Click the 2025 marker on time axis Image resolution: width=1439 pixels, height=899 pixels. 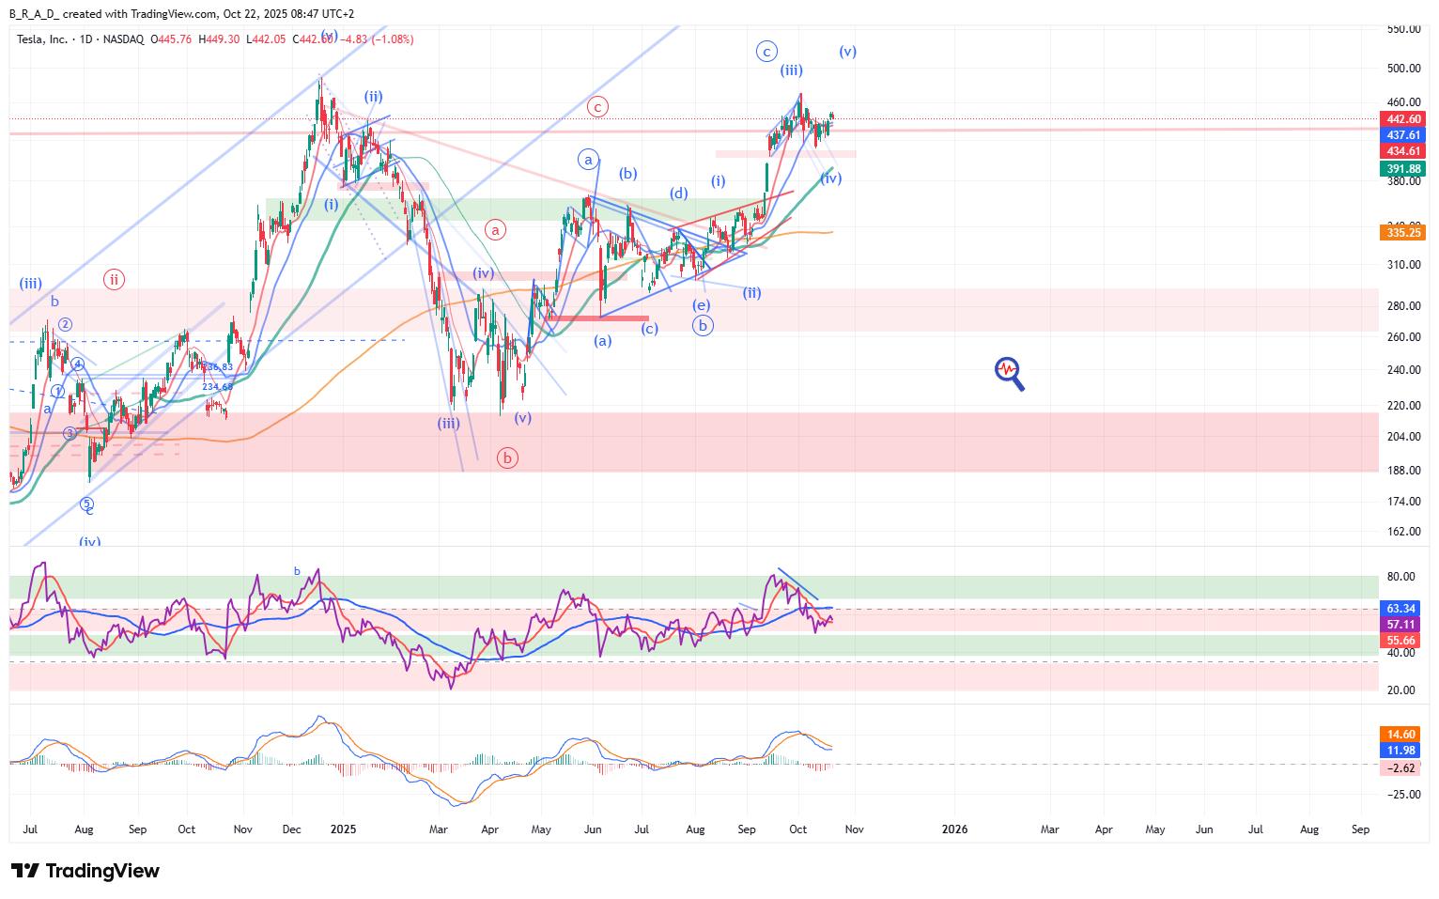pos(343,829)
